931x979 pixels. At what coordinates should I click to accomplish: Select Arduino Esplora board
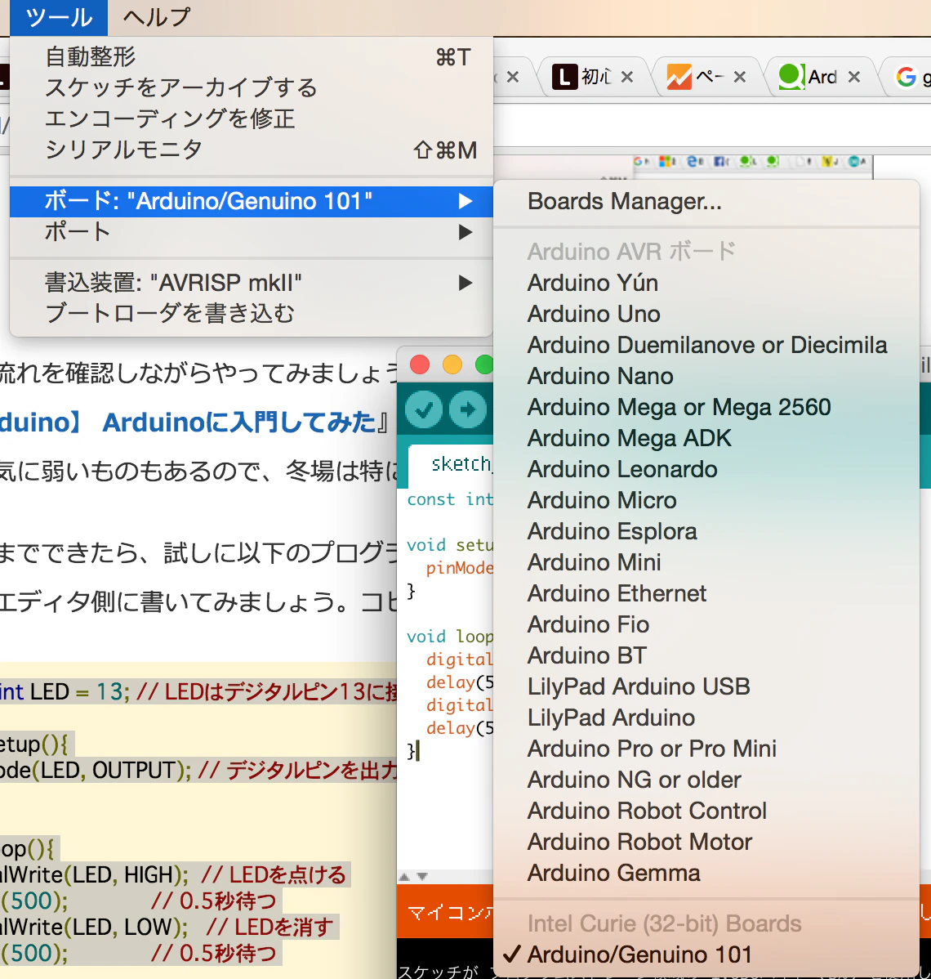[x=706, y=531]
